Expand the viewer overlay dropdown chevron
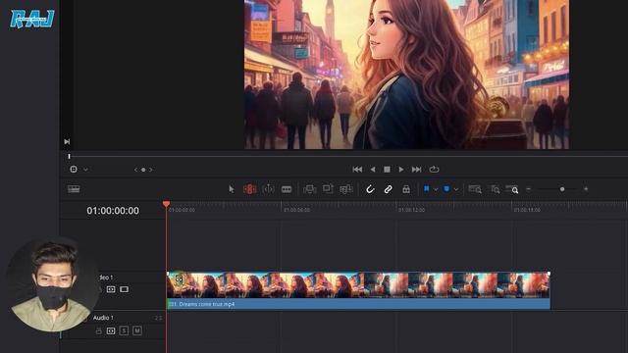 [x=85, y=170]
